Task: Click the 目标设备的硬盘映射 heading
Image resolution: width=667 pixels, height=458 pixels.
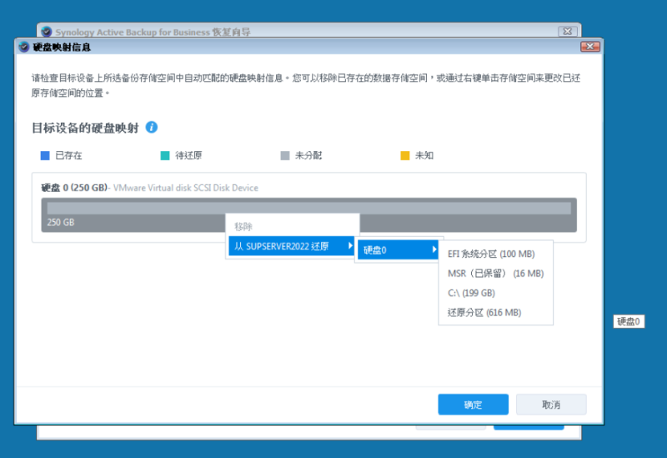Action: point(86,128)
